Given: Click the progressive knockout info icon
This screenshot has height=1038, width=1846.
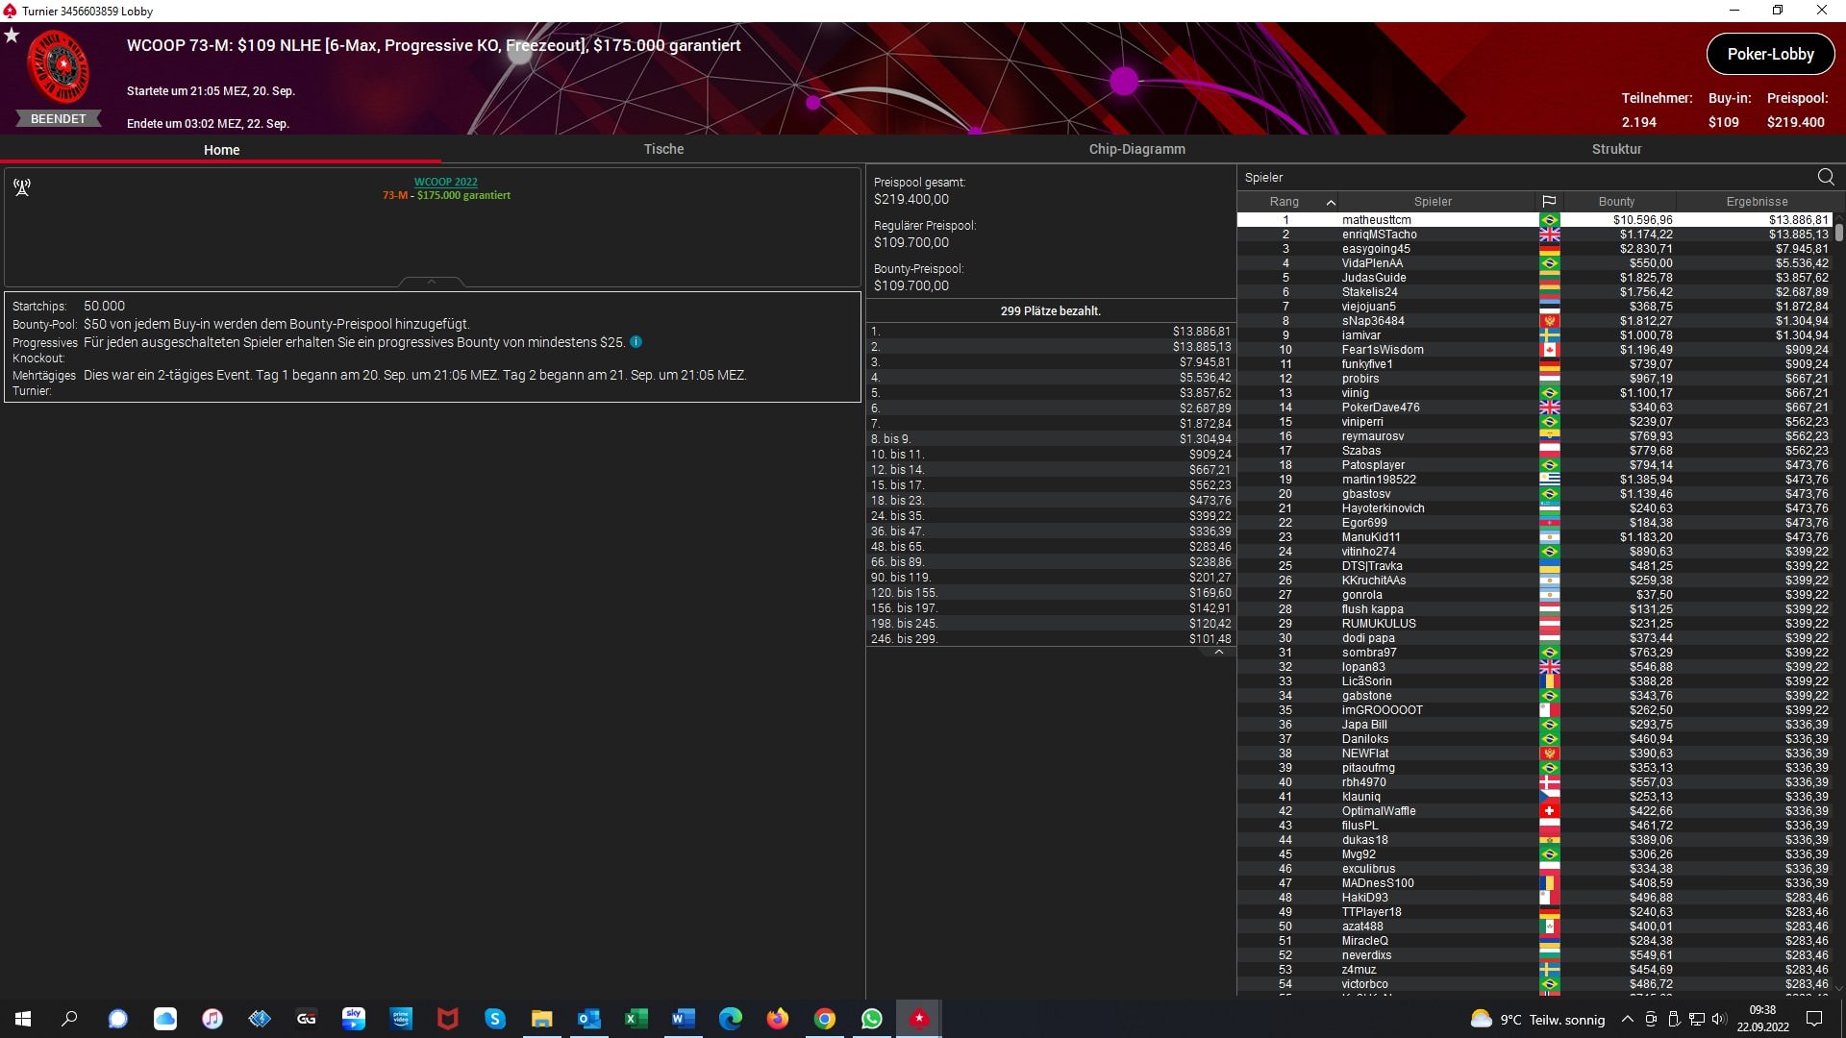Looking at the screenshot, I should pos(636,342).
